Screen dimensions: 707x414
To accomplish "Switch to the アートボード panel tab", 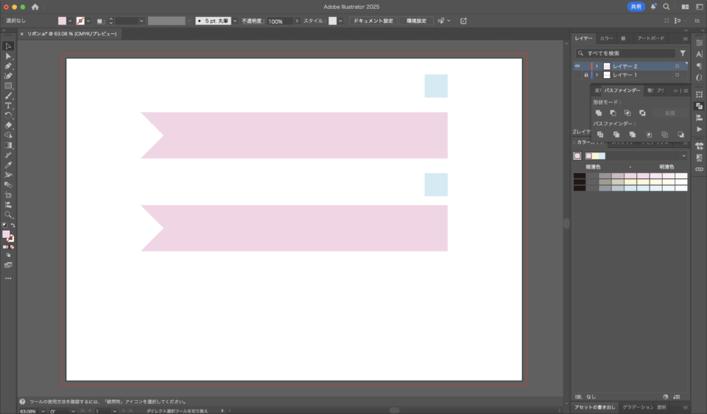I will (650, 38).
